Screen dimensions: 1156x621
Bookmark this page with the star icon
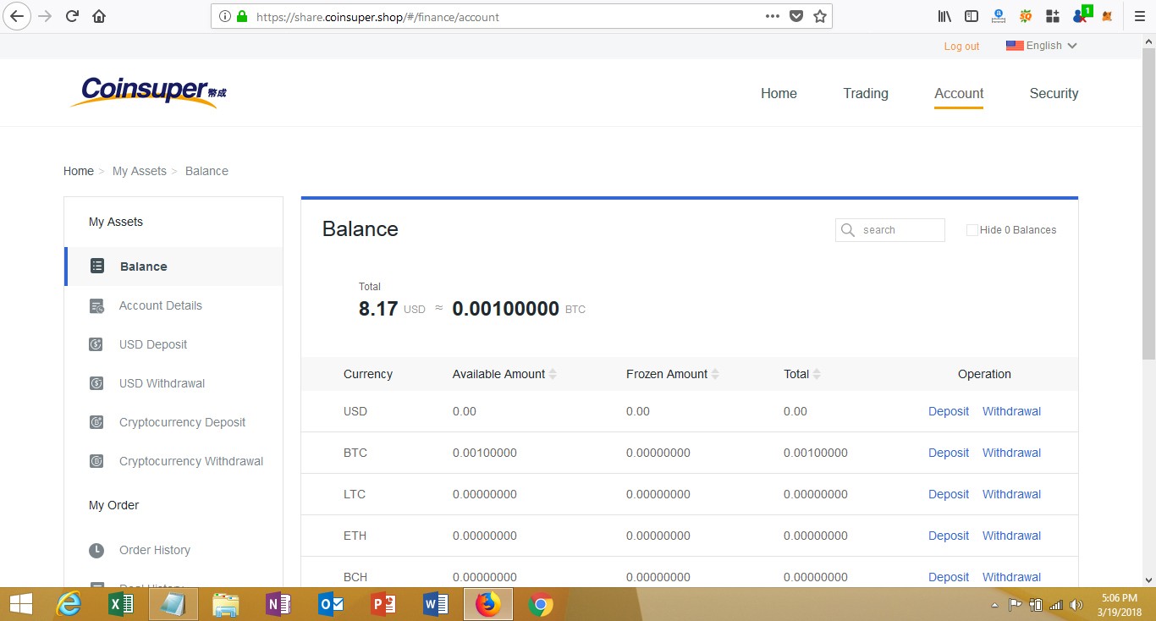pyautogui.click(x=819, y=16)
